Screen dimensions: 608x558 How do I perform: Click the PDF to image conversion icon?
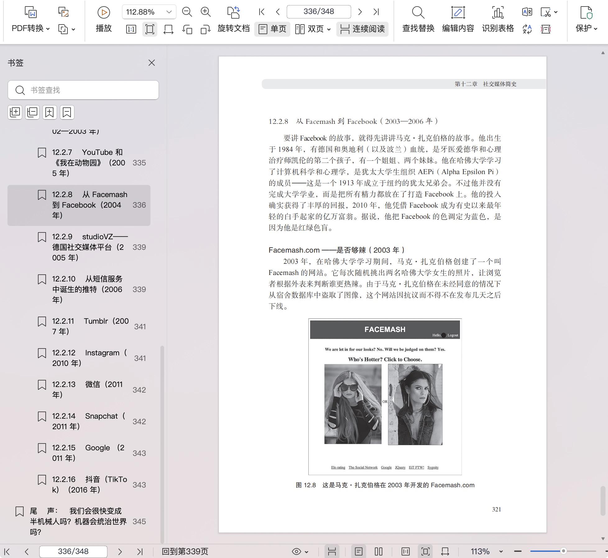pos(63,12)
